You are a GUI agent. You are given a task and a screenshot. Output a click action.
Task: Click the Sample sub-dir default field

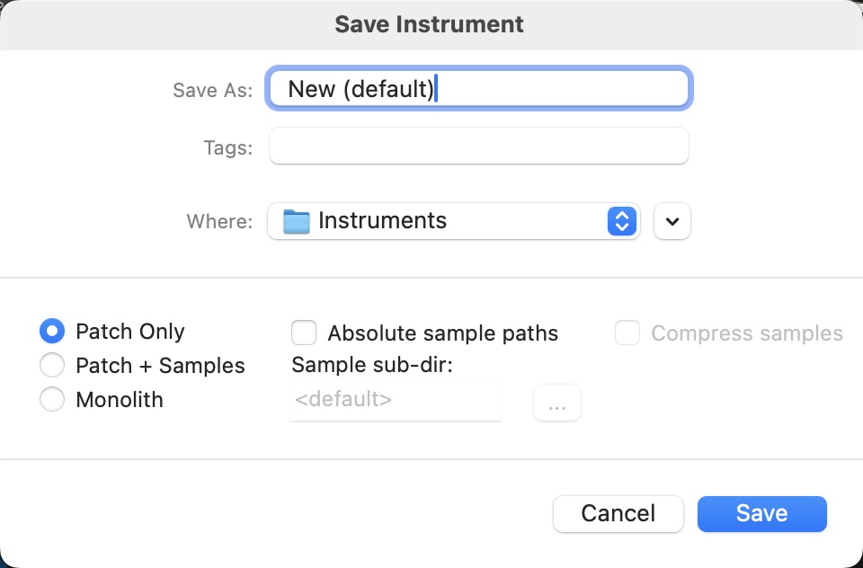point(396,399)
